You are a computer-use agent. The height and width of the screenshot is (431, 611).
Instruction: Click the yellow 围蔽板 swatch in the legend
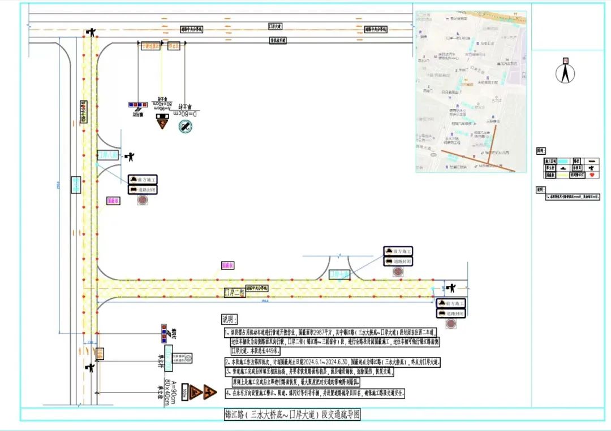563,175
